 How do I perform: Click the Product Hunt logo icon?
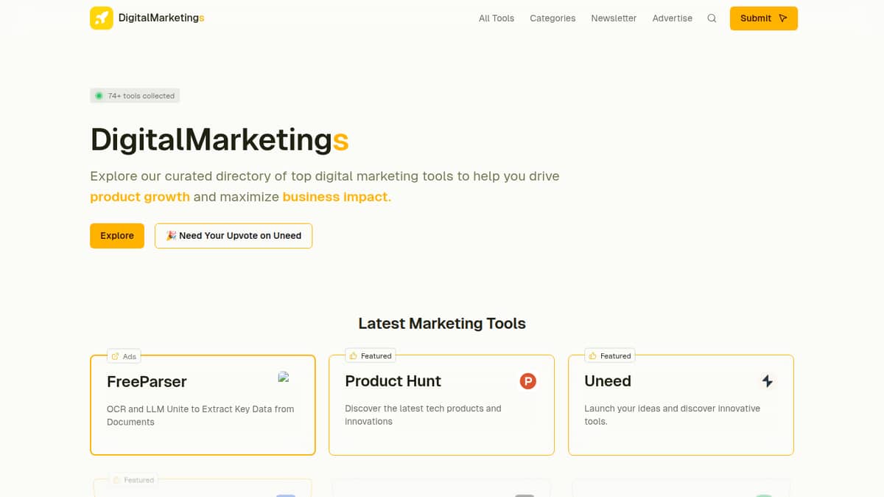coord(527,381)
